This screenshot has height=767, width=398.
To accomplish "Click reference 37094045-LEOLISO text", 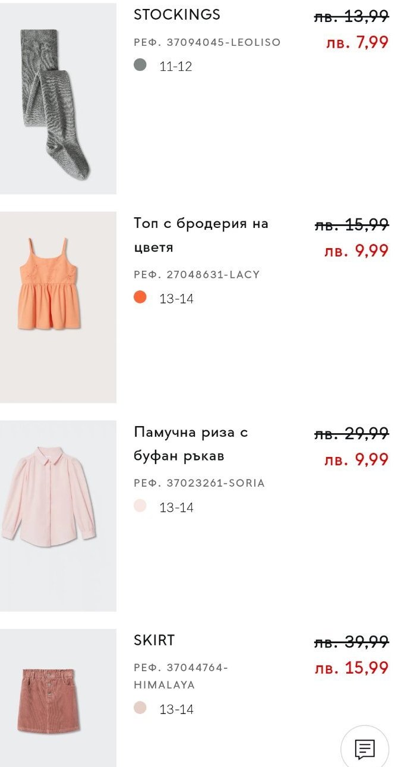I will tap(207, 43).
